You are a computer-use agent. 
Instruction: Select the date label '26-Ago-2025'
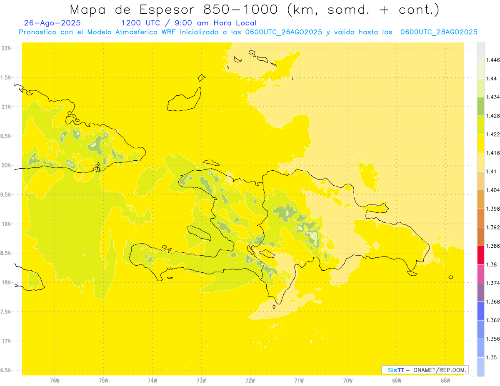tap(52, 23)
